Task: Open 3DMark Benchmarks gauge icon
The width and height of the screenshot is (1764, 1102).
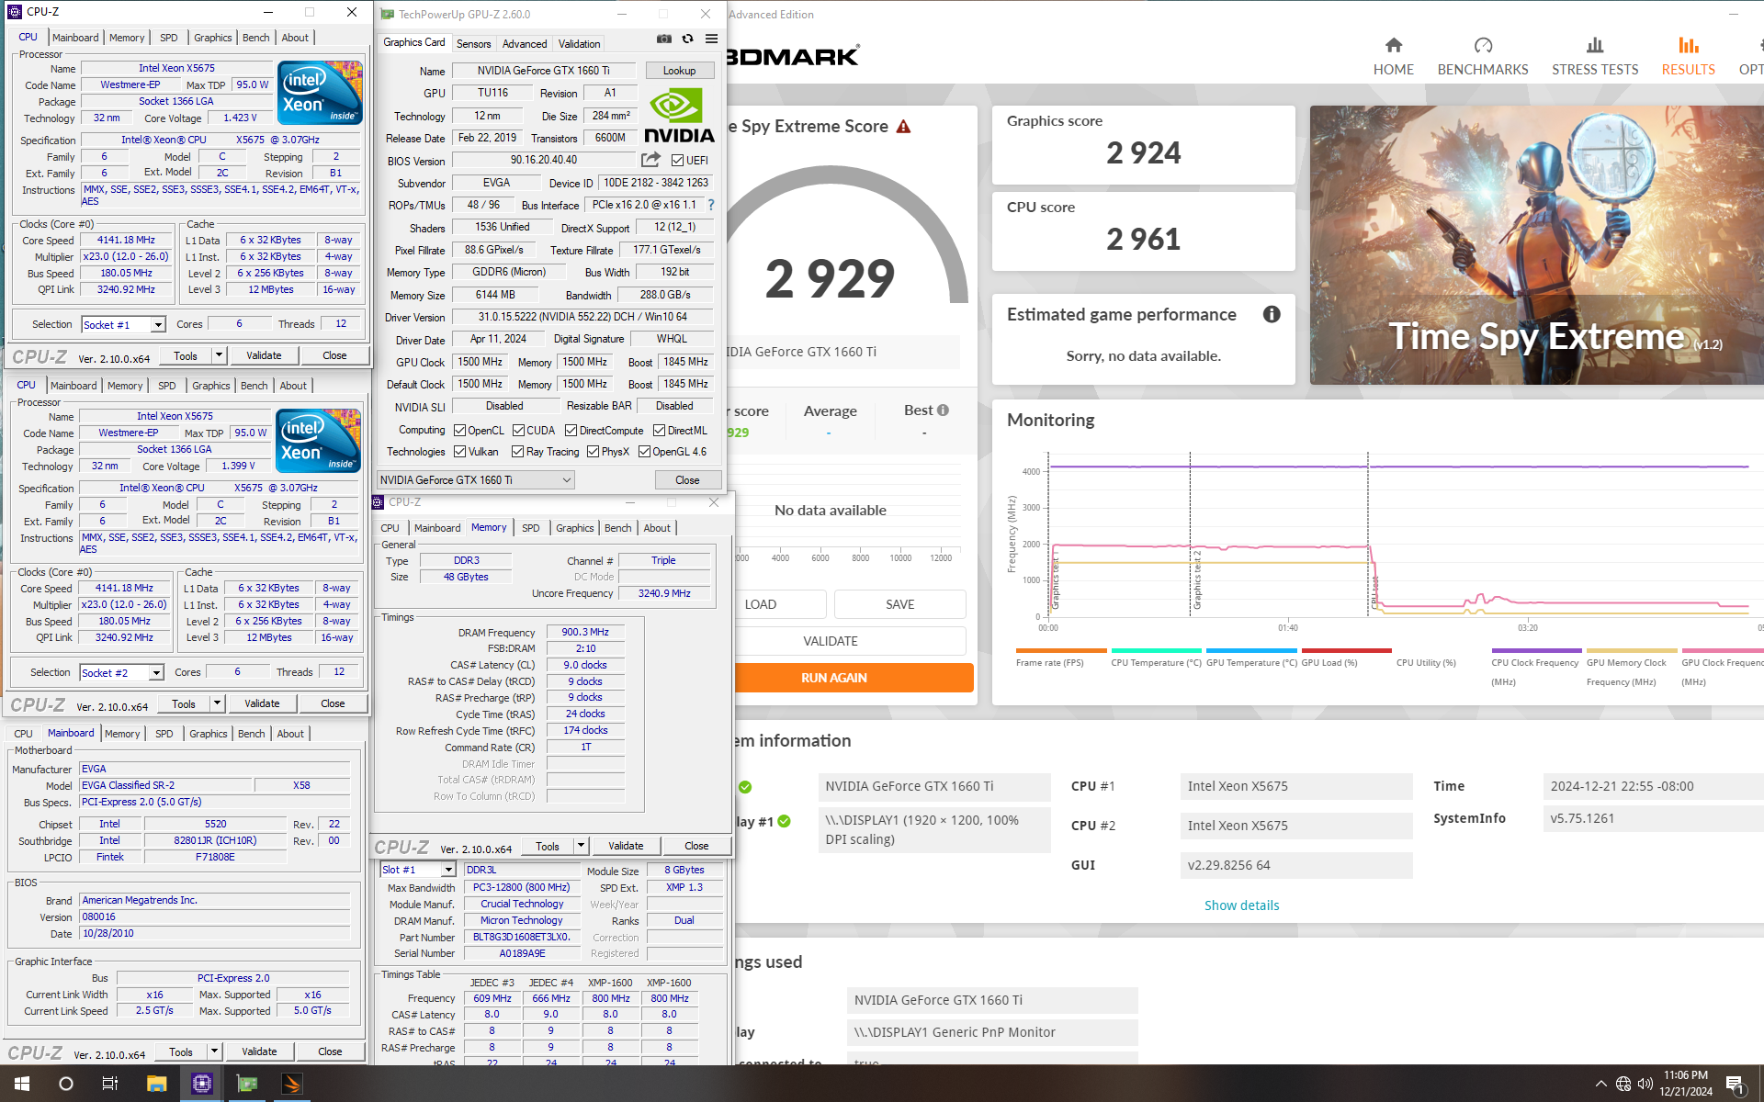Action: tap(1483, 45)
